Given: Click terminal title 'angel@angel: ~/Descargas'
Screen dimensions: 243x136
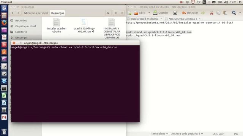Looking at the screenshot, I should tap(41, 43).
